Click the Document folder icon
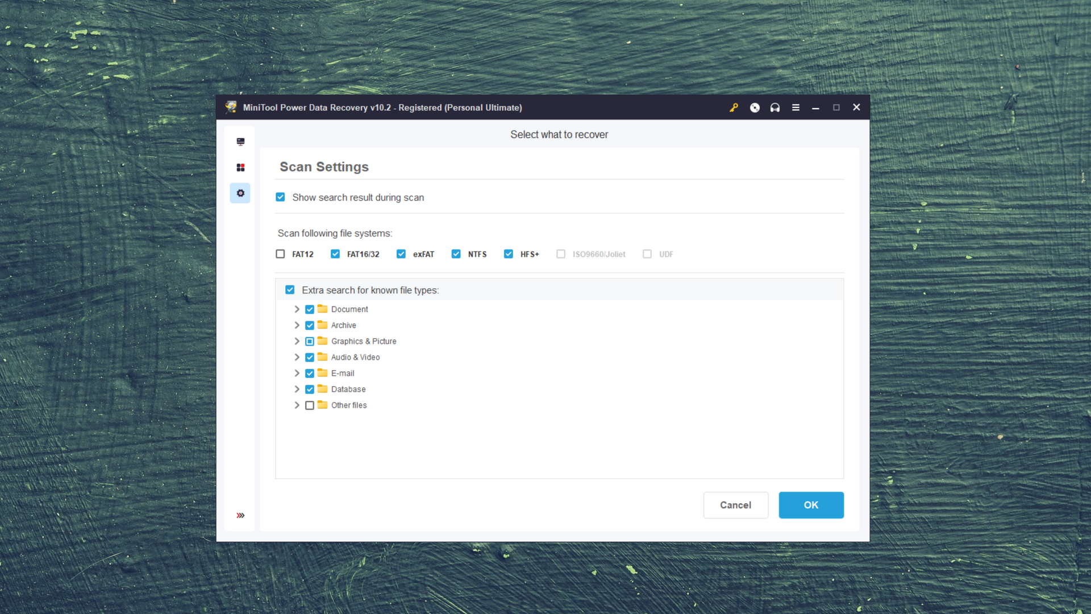Viewport: 1091px width, 614px height. coord(323,309)
